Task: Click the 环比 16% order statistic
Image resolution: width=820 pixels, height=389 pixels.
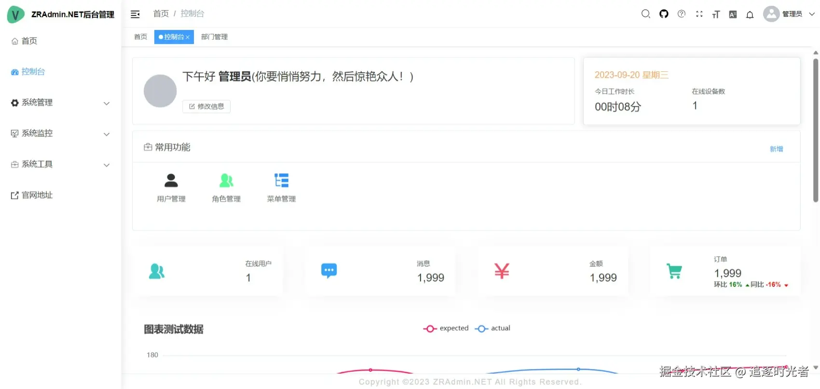Action: [x=731, y=285]
